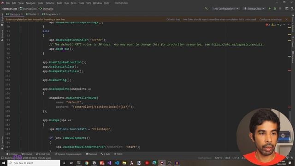Click 'OK with that' notification link

pyautogui.click(x=173, y=19)
